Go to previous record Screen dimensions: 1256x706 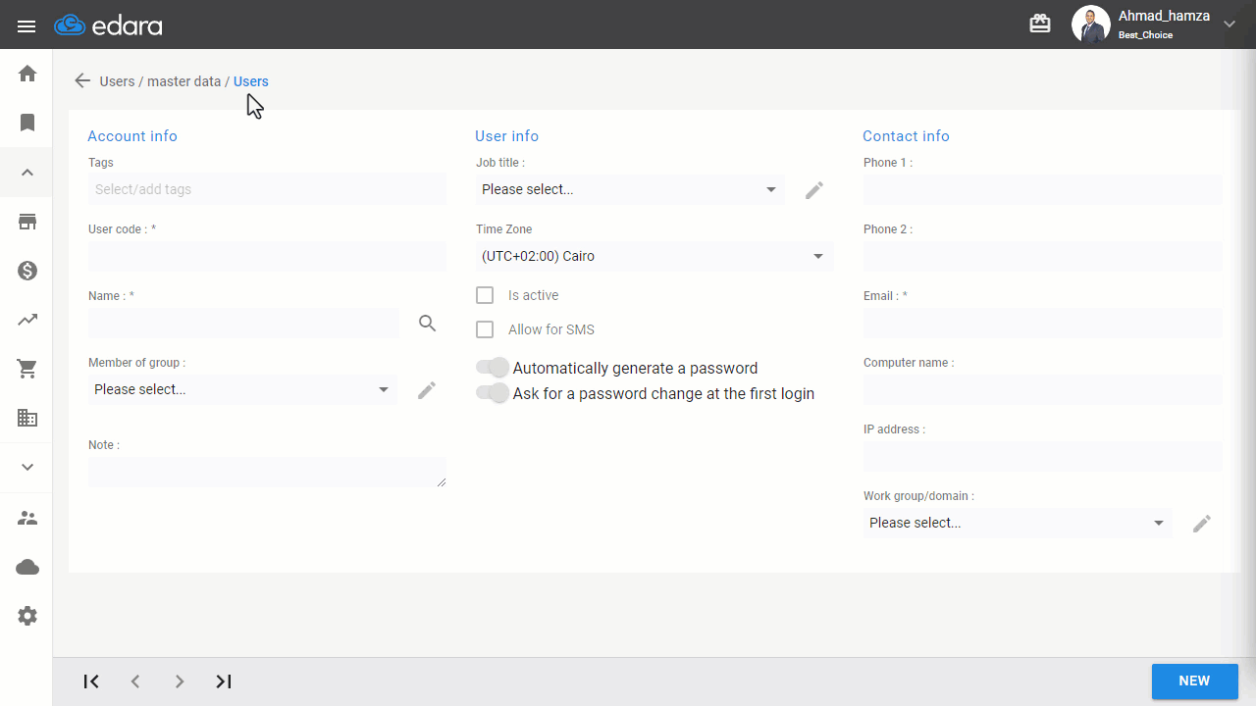(x=135, y=681)
